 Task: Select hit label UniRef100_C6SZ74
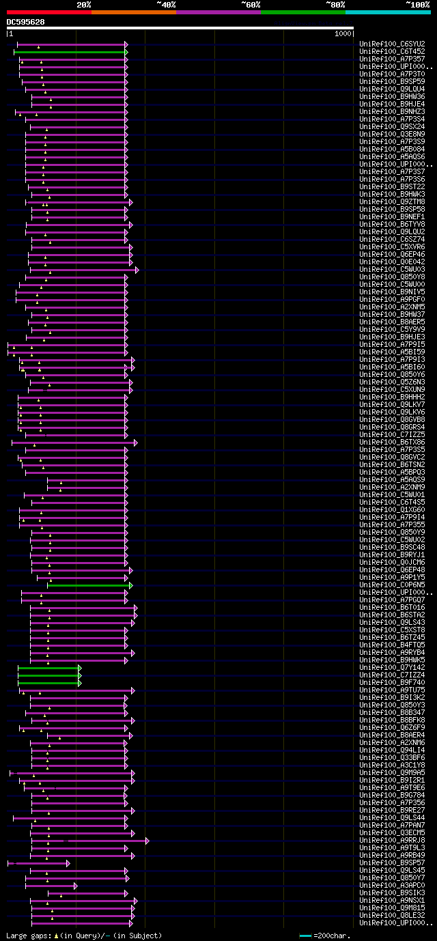[x=392, y=239]
